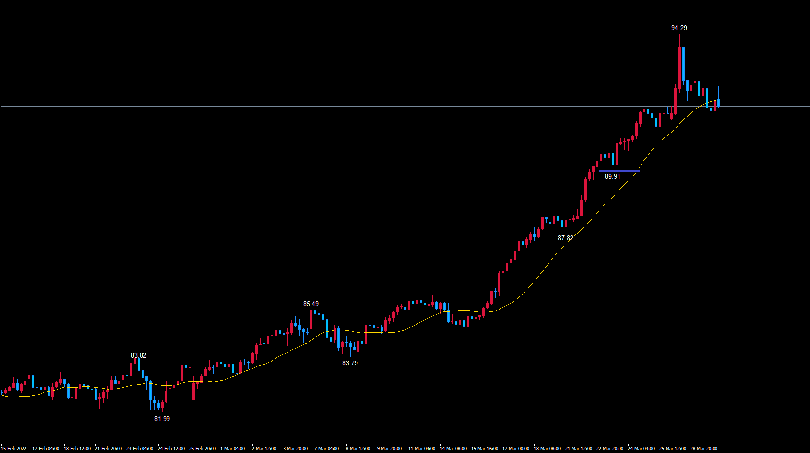Click the 15 Feb 2022 date label
Image resolution: width=810 pixels, height=453 pixels.
pyautogui.click(x=14, y=449)
